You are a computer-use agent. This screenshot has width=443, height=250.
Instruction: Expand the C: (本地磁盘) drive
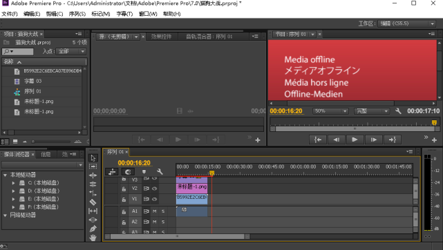[13, 183]
